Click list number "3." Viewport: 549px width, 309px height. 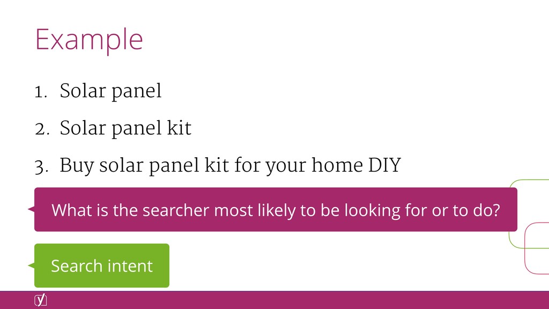[42, 167]
